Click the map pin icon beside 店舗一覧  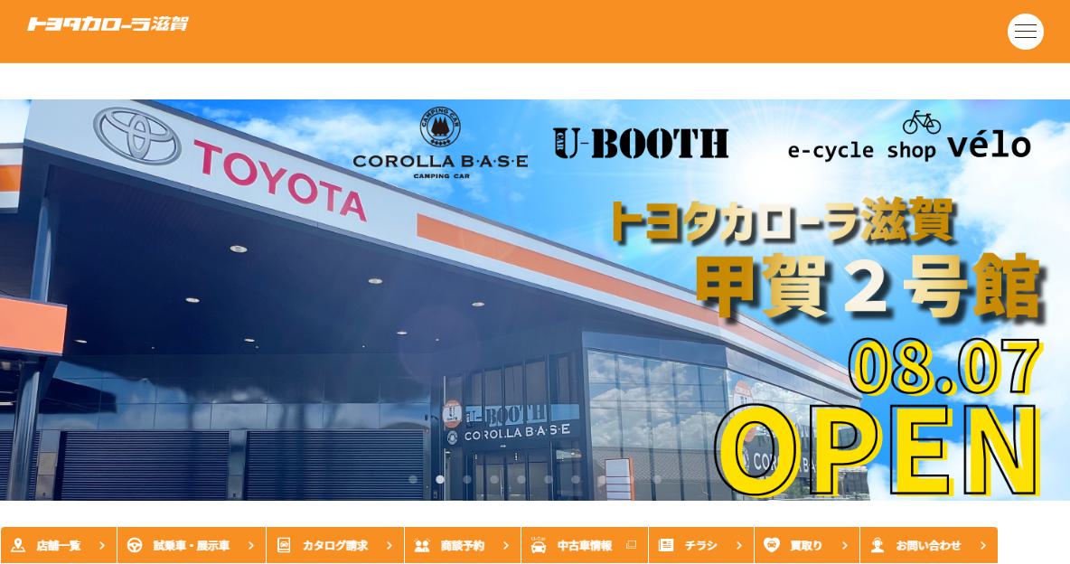pos(18,545)
